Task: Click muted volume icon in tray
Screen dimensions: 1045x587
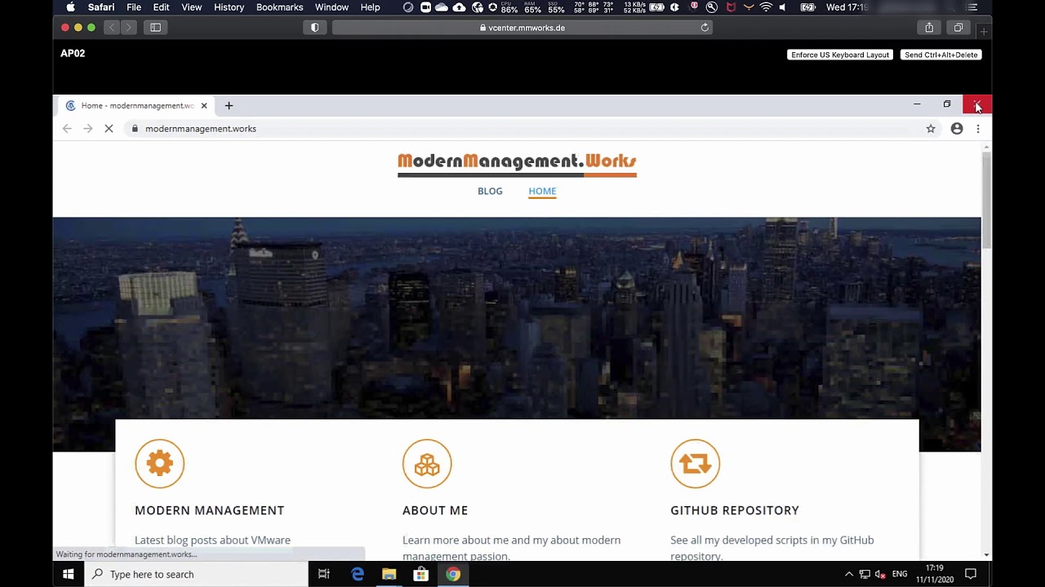Action: pos(880,574)
